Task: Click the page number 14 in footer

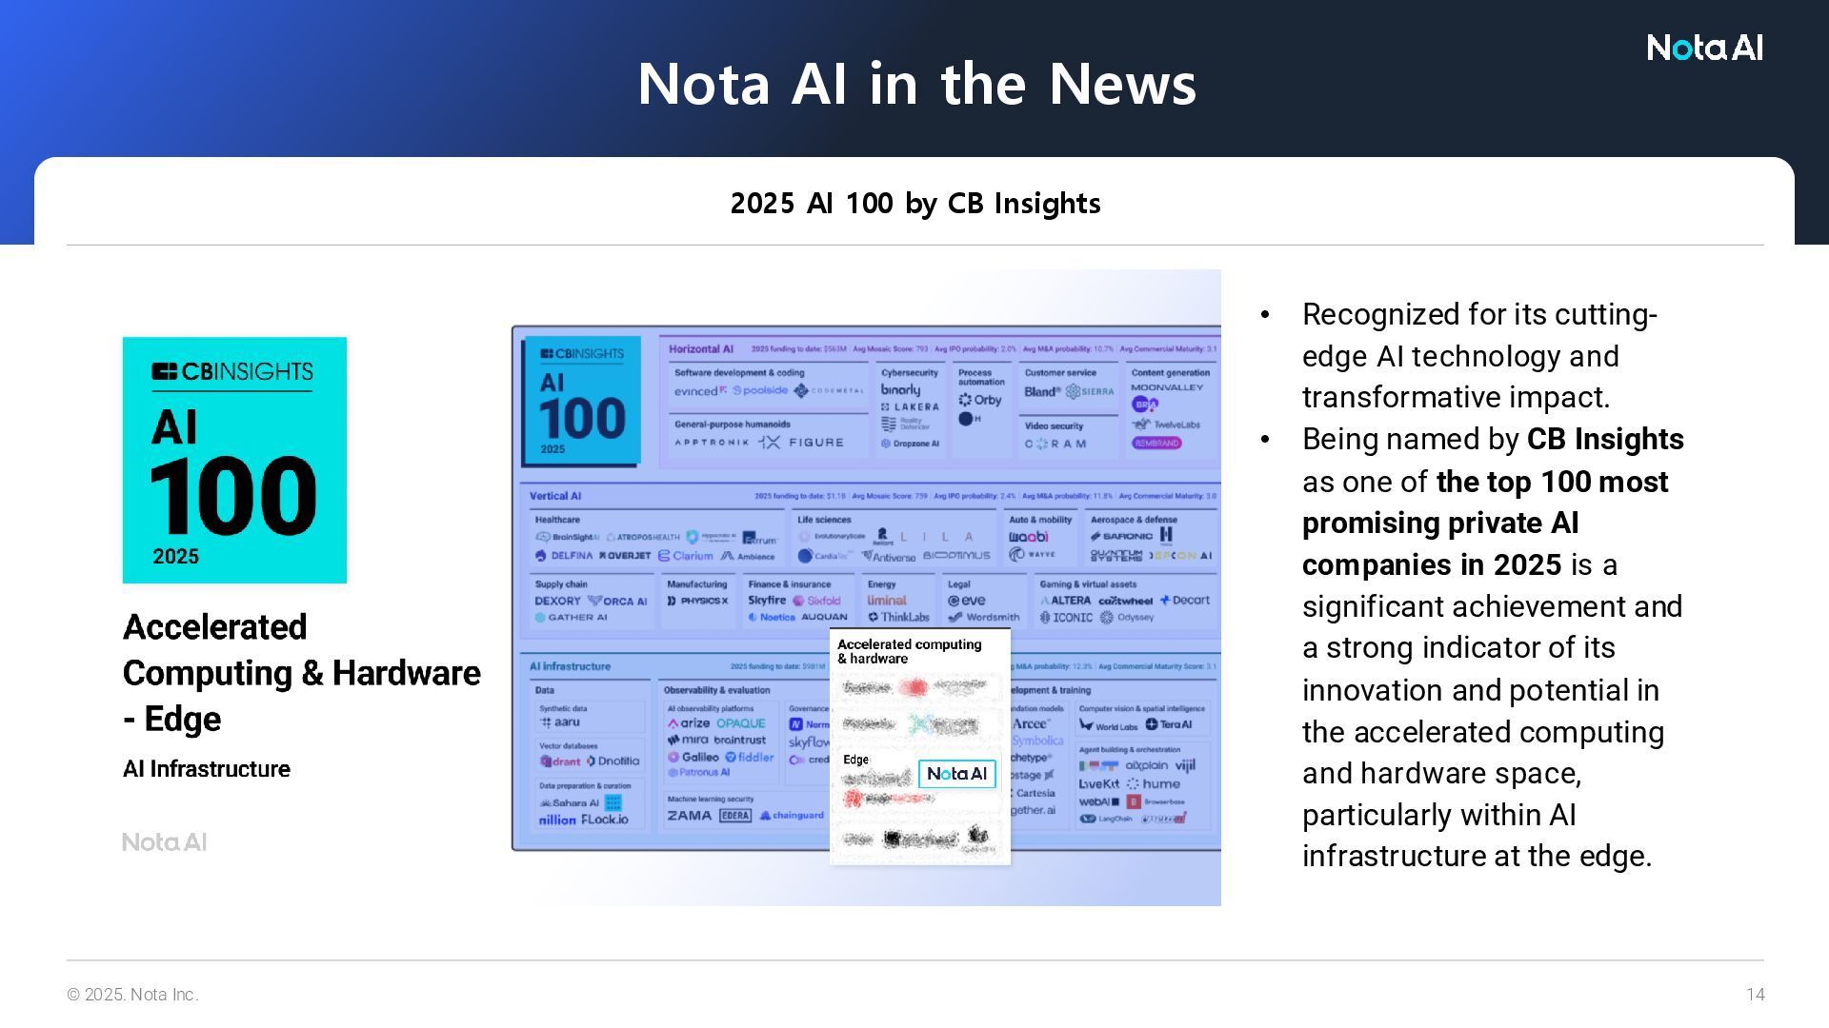Action: coord(1755,995)
